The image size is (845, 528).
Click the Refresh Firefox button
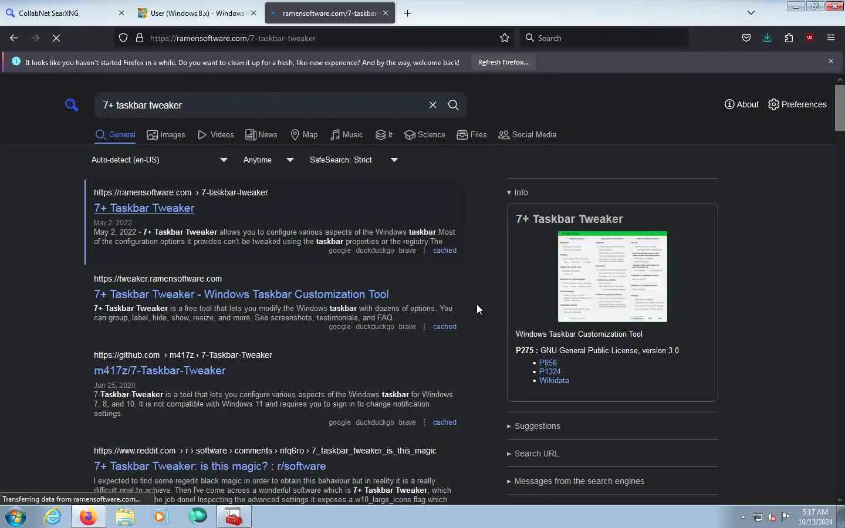pyautogui.click(x=503, y=62)
